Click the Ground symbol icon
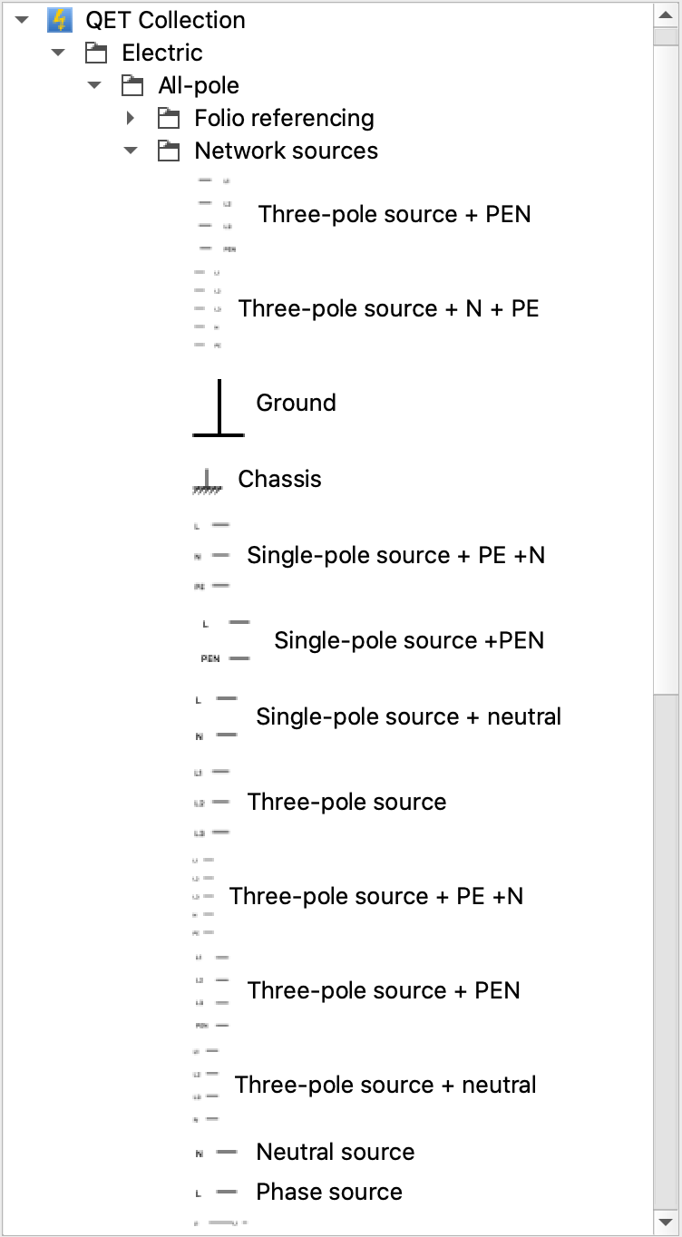This screenshot has height=1237, width=682. pyautogui.click(x=219, y=408)
